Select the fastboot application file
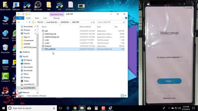This screenshot has width=198, height=111. point(83,46)
